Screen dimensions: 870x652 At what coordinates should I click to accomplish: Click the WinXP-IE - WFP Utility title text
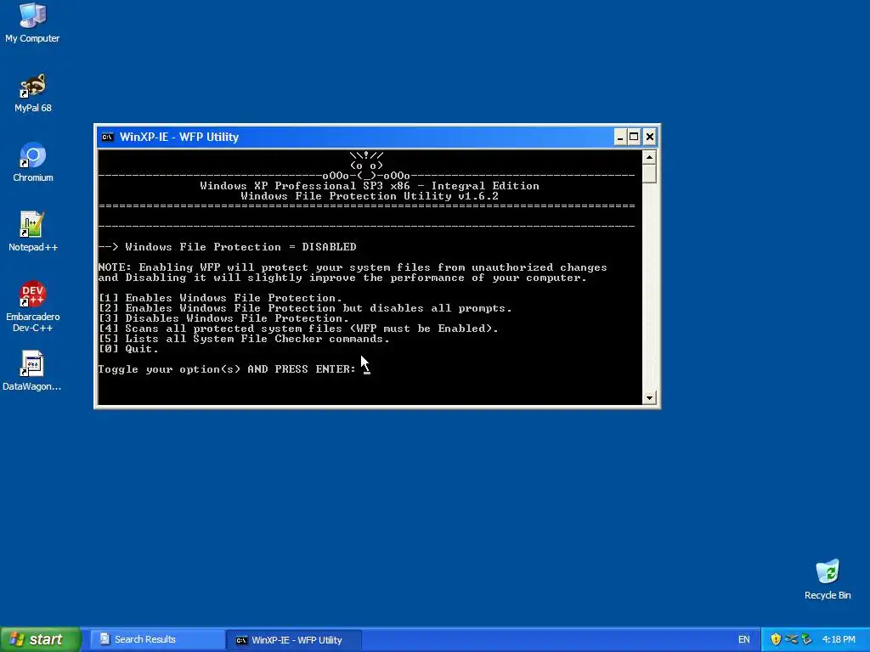point(178,137)
